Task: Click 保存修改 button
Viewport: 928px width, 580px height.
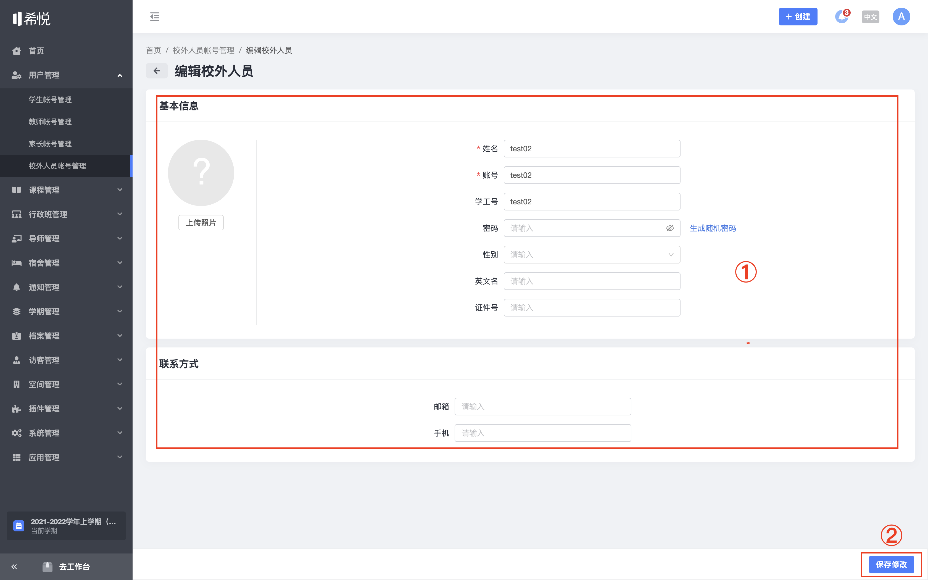Action: [891, 565]
